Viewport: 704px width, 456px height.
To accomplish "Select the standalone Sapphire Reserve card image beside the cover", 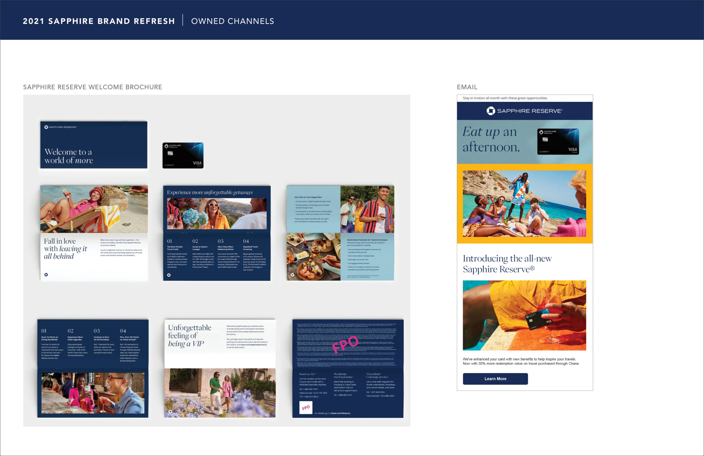I will tap(183, 156).
